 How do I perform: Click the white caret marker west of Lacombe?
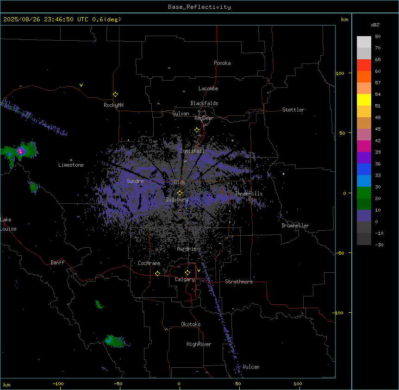coord(184,91)
